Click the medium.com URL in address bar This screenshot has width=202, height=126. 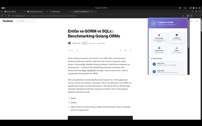point(46,16)
